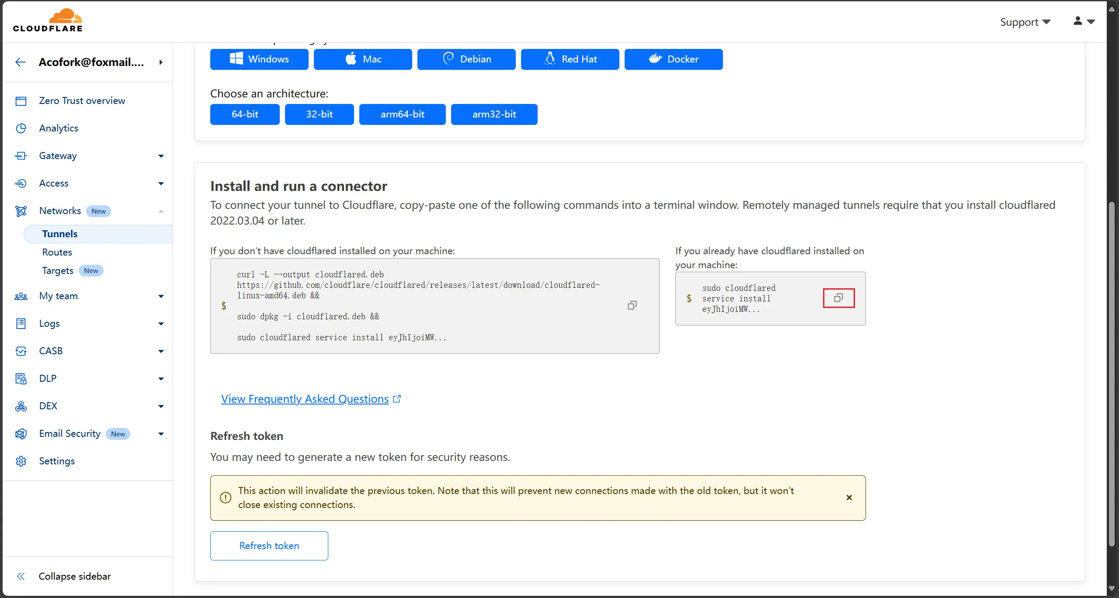Image resolution: width=1119 pixels, height=598 pixels.
Task: Choose the arm64-bit architecture
Action: (x=402, y=114)
